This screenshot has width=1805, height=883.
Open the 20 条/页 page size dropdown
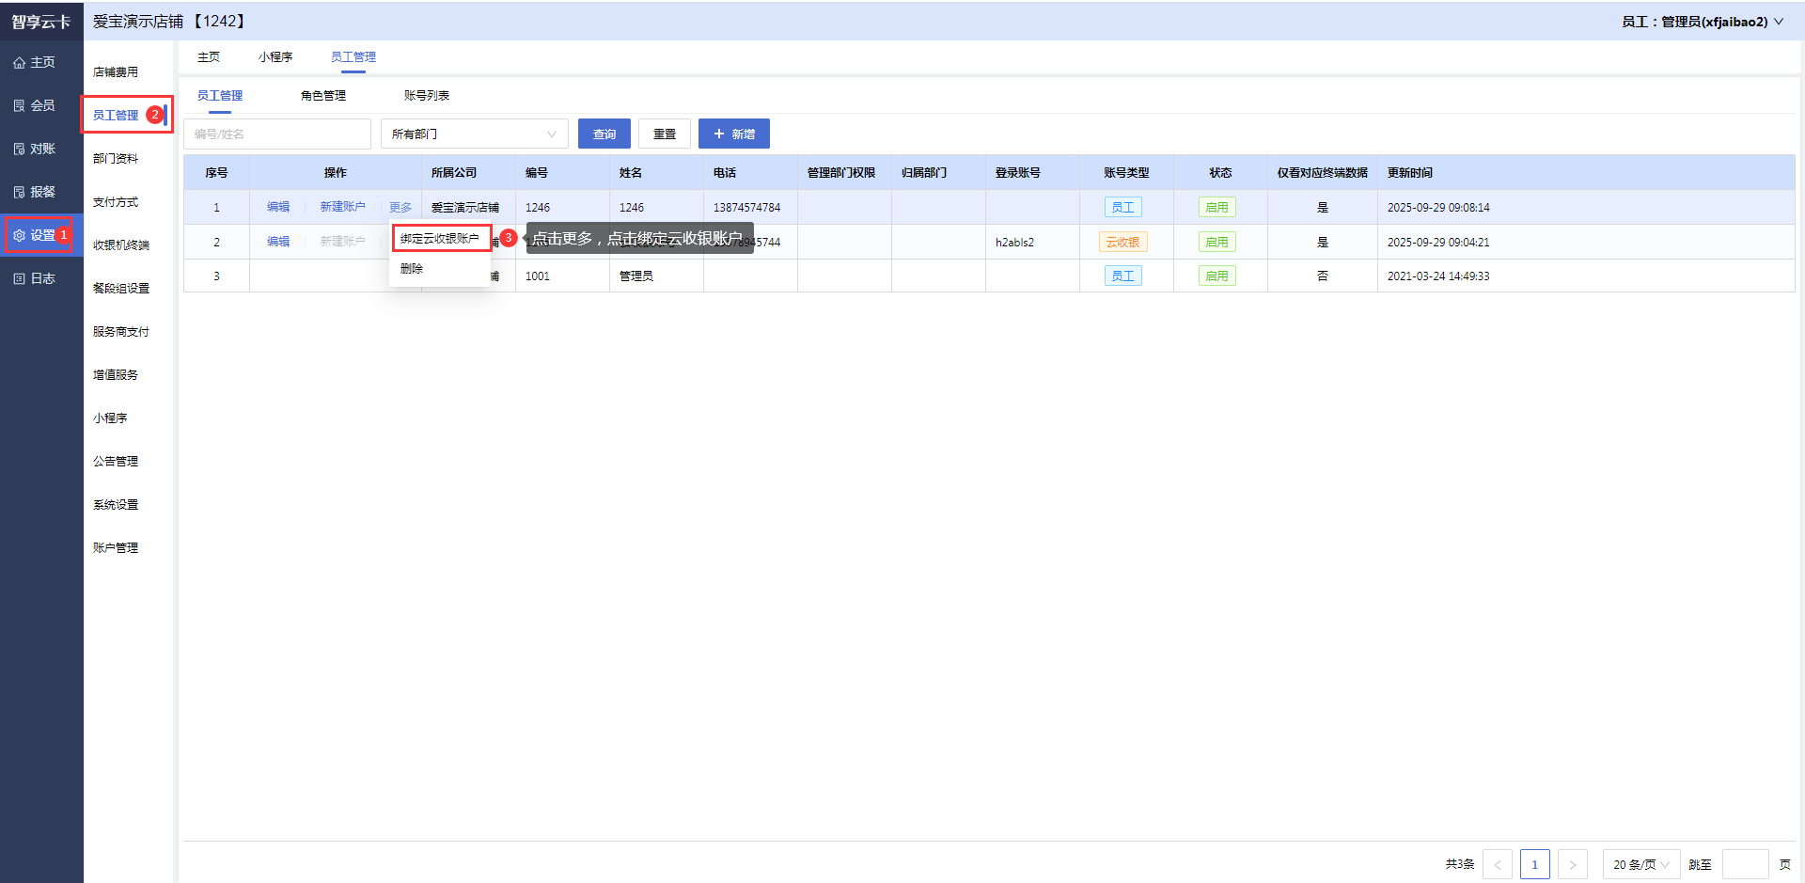[1640, 864]
